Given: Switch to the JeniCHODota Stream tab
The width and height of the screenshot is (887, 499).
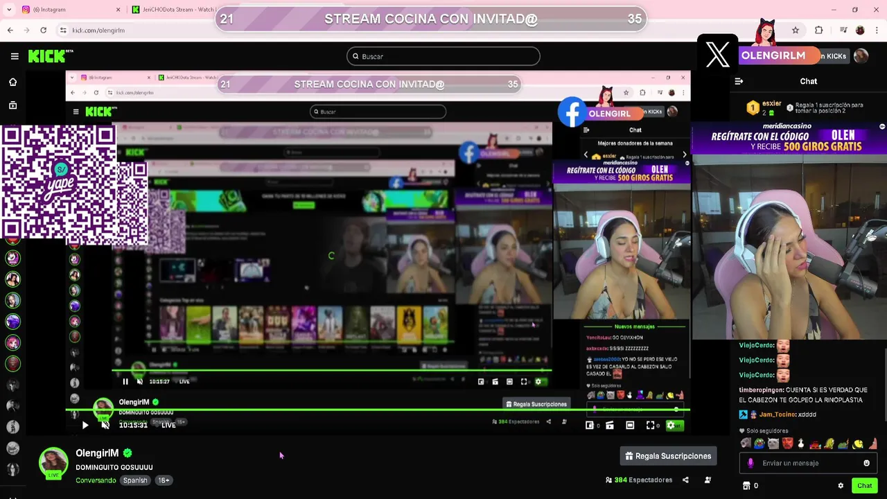Looking at the screenshot, I should point(173,10).
